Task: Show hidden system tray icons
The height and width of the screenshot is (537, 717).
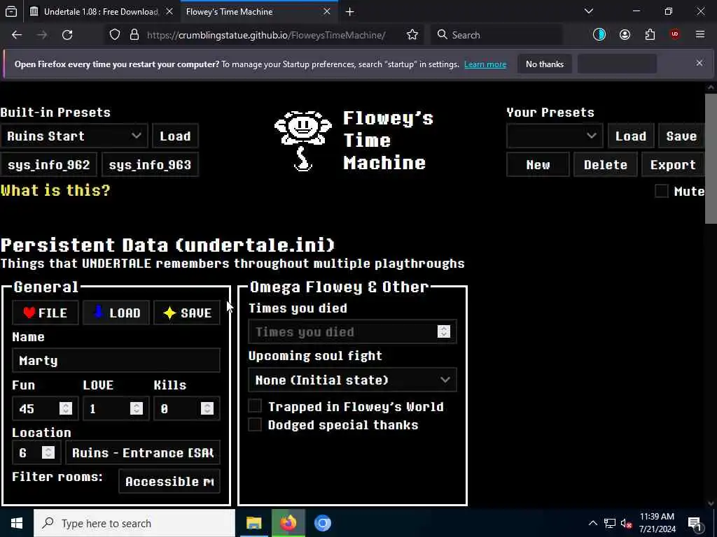Action: (x=592, y=523)
